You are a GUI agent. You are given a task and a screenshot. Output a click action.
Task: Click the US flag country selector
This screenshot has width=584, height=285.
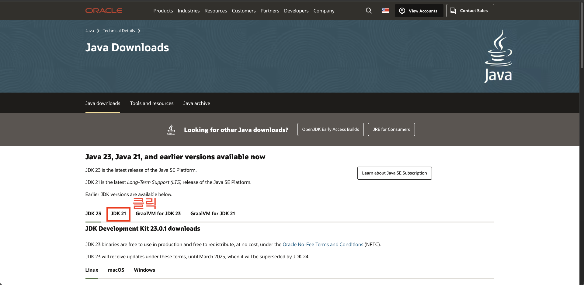pos(385,11)
